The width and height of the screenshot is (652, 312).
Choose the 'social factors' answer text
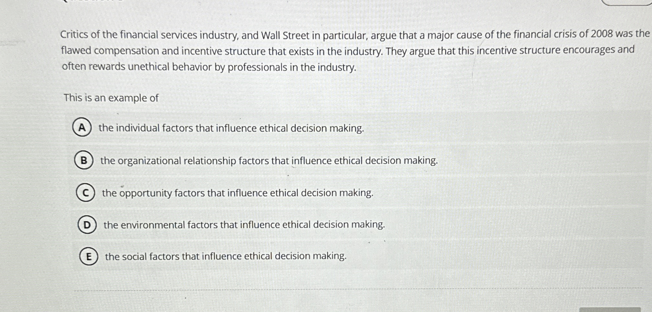click(x=226, y=256)
